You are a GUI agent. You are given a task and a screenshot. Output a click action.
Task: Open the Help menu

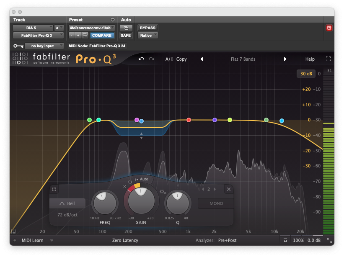tap(310, 59)
